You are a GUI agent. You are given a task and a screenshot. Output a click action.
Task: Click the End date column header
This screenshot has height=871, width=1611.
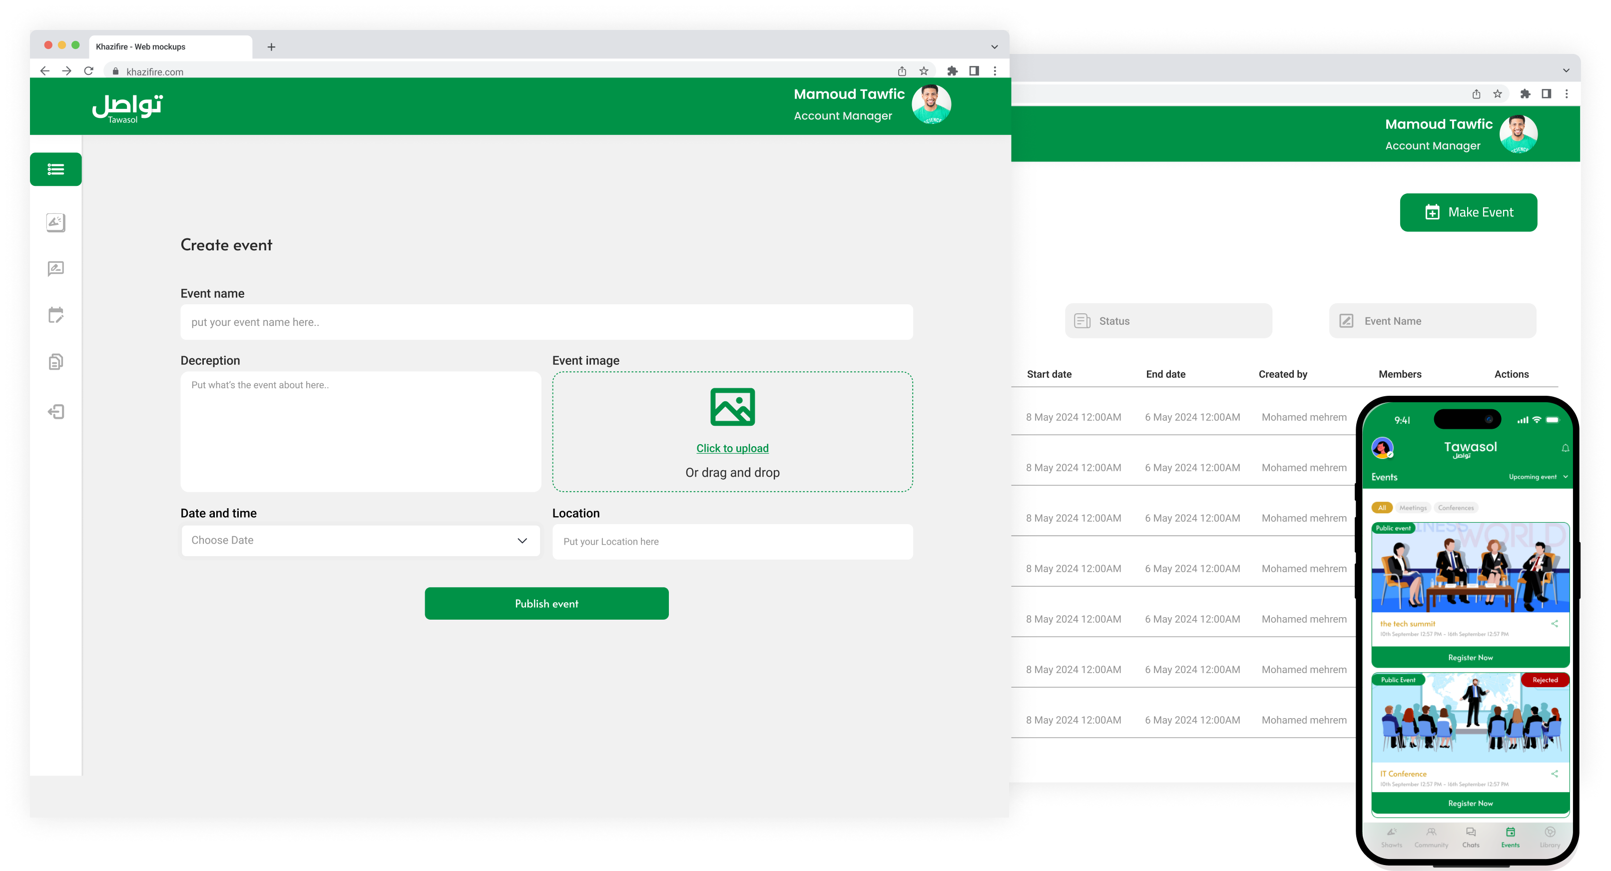coord(1166,374)
